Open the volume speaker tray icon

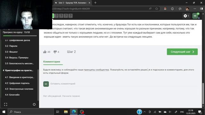pos(170,112)
